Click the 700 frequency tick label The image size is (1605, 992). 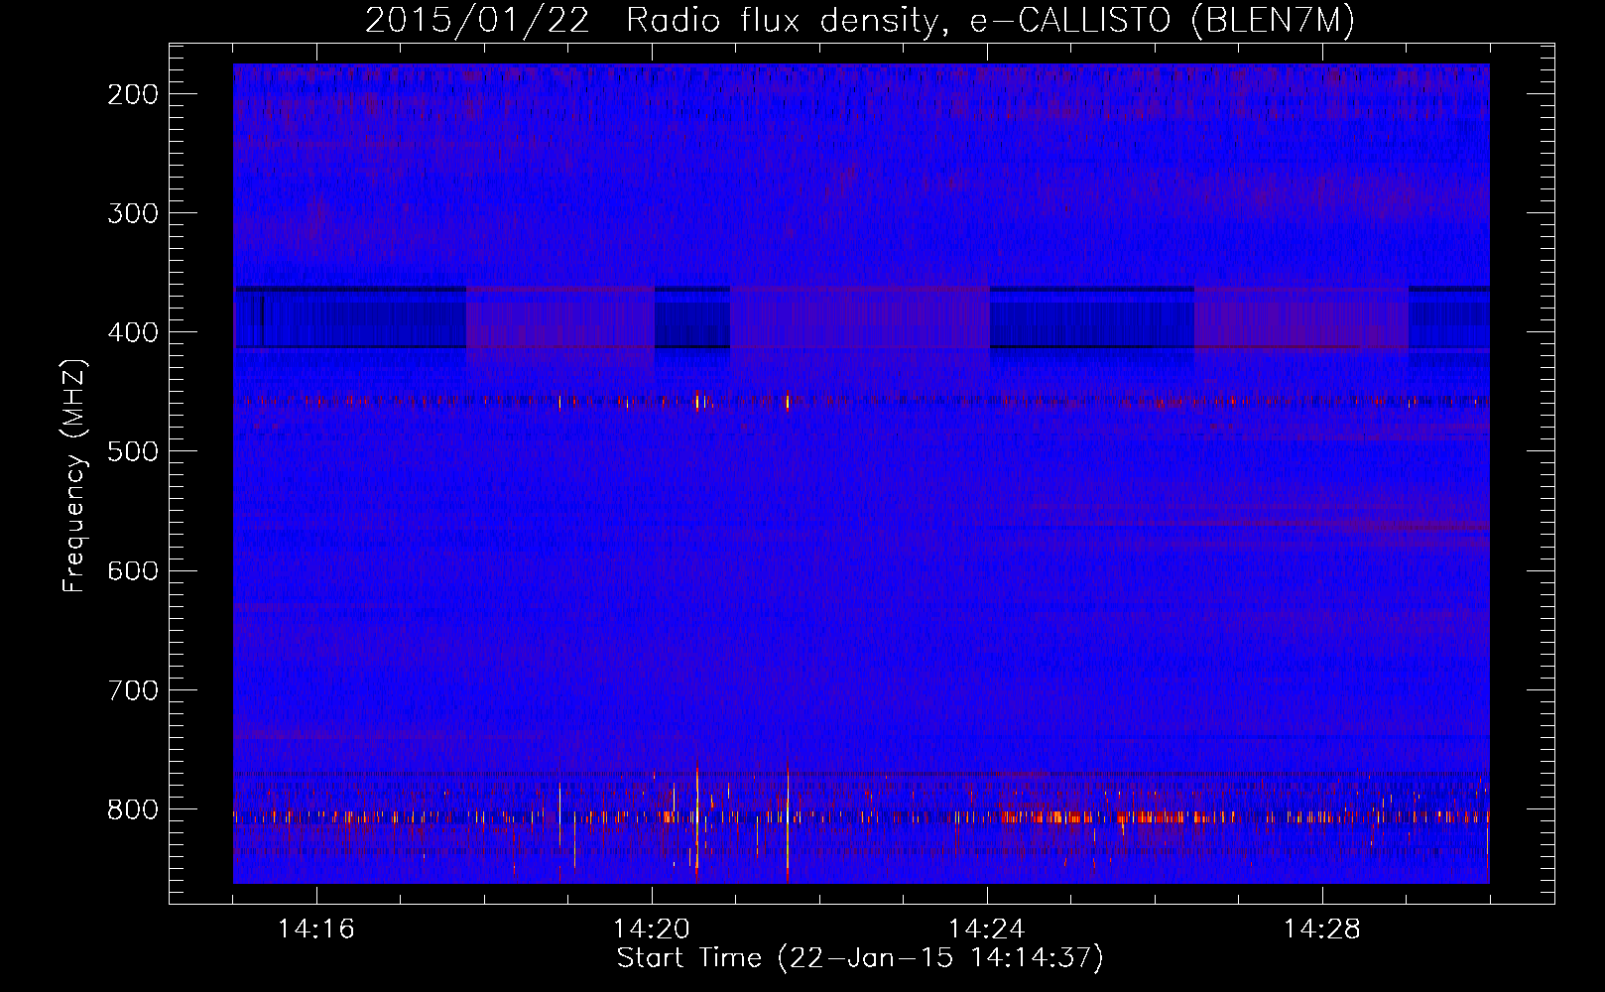(132, 689)
